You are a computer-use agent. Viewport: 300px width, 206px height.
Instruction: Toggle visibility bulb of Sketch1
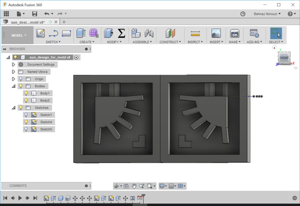(x=26, y=115)
